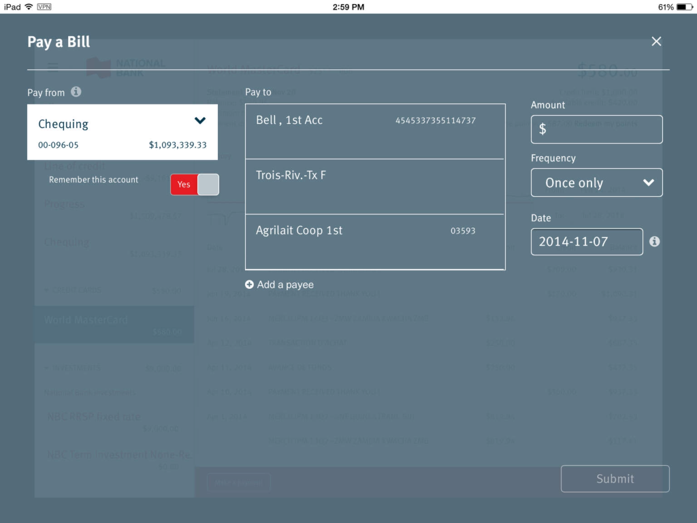This screenshot has width=697, height=523.
Task: Tap the battery icon in status bar
Action: pyautogui.click(x=684, y=7)
